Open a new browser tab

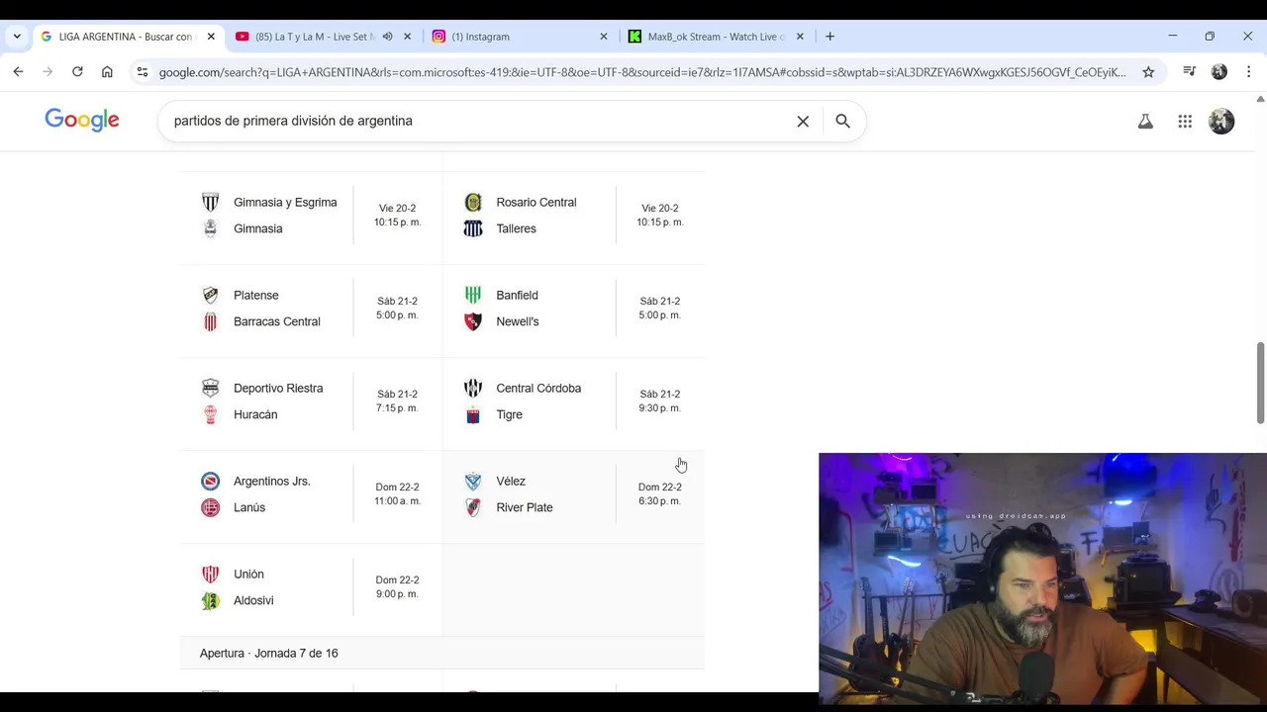[829, 37]
